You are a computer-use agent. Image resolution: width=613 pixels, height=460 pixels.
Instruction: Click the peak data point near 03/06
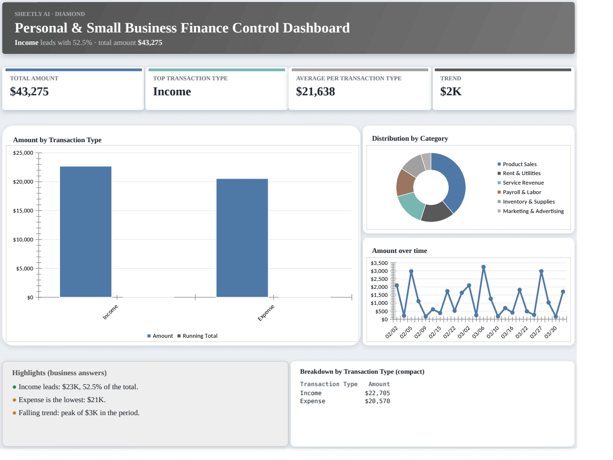(x=483, y=267)
